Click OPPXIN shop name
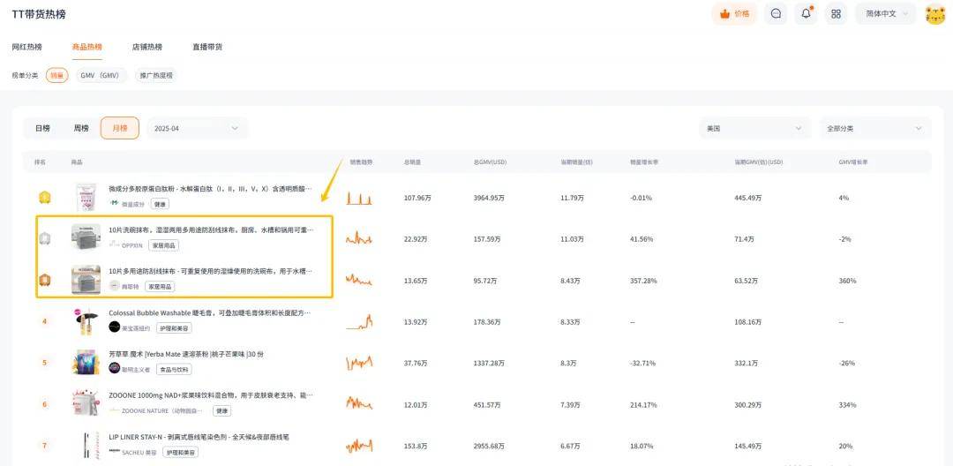Viewport: 953px width, 466px height. [x=132, y=245]
